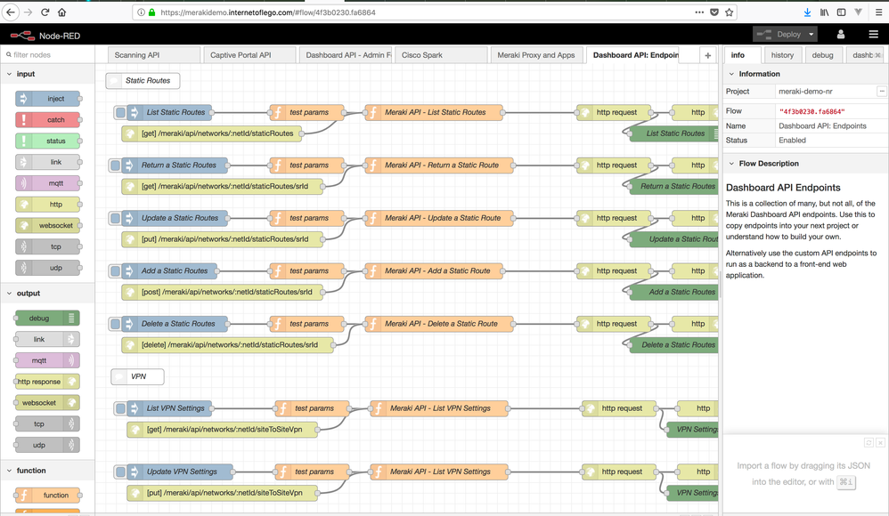The image size is (889, 516).
Task: Open the browser library icon
Action: (x=824, y=12)
